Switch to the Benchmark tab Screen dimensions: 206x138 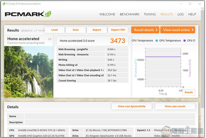130,14
